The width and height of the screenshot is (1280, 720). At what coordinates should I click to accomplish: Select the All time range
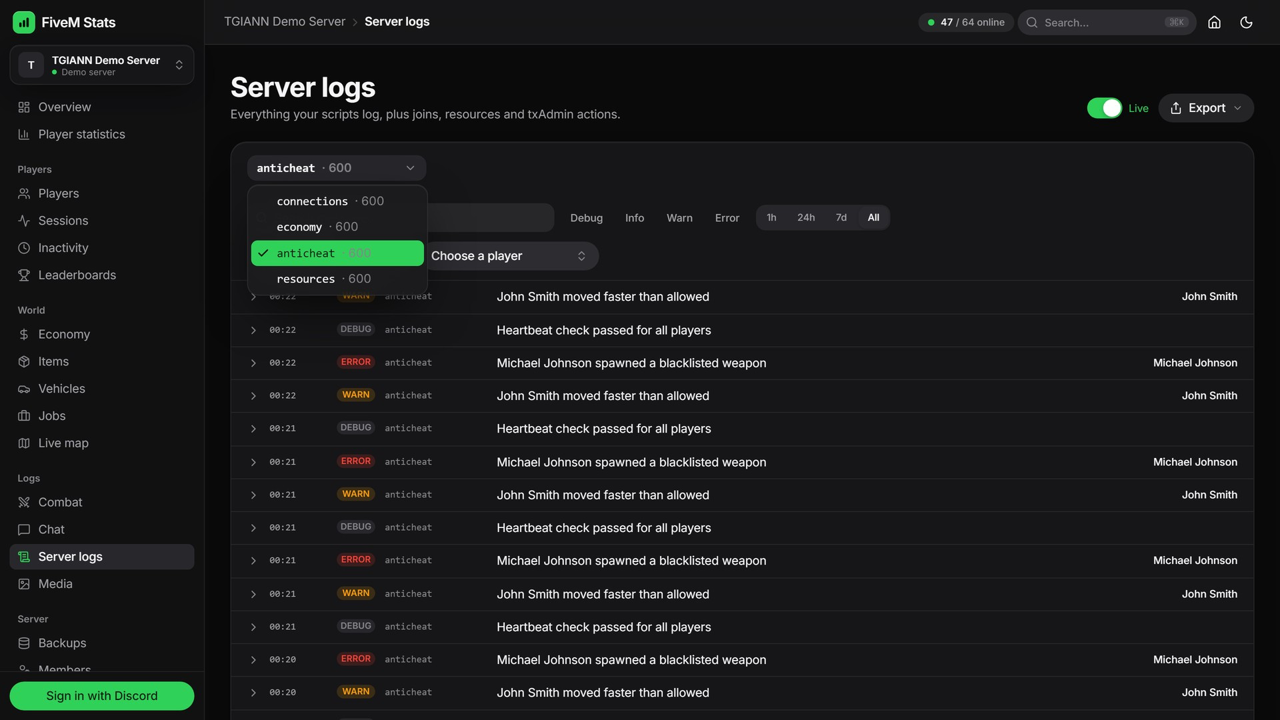pyautogui.click(x=873, y=218)
